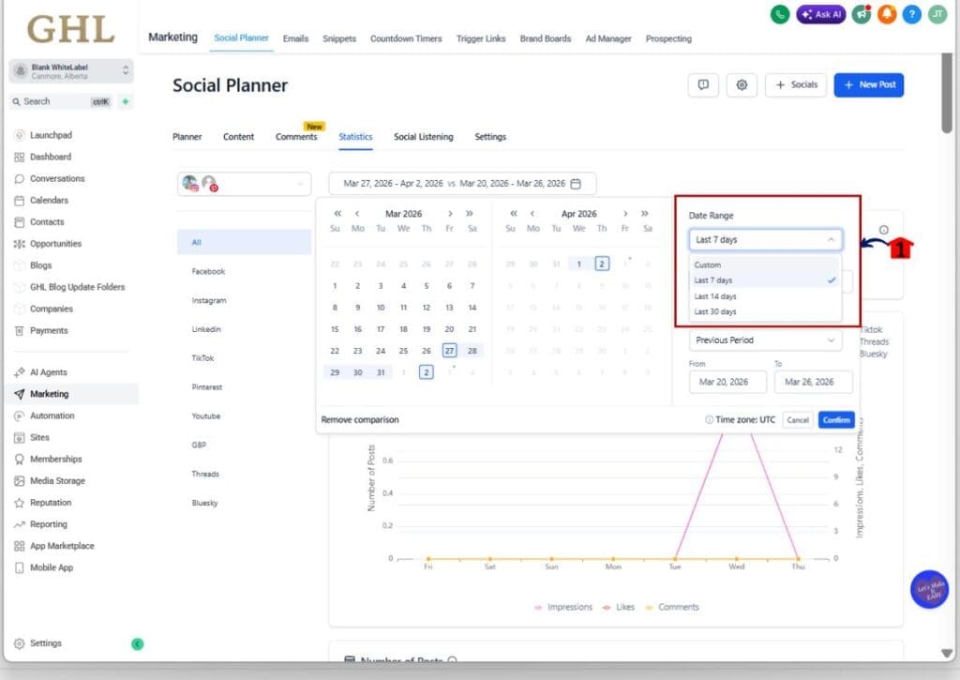Click the Remove comparison link
The image size is (960, 680).
360,419
